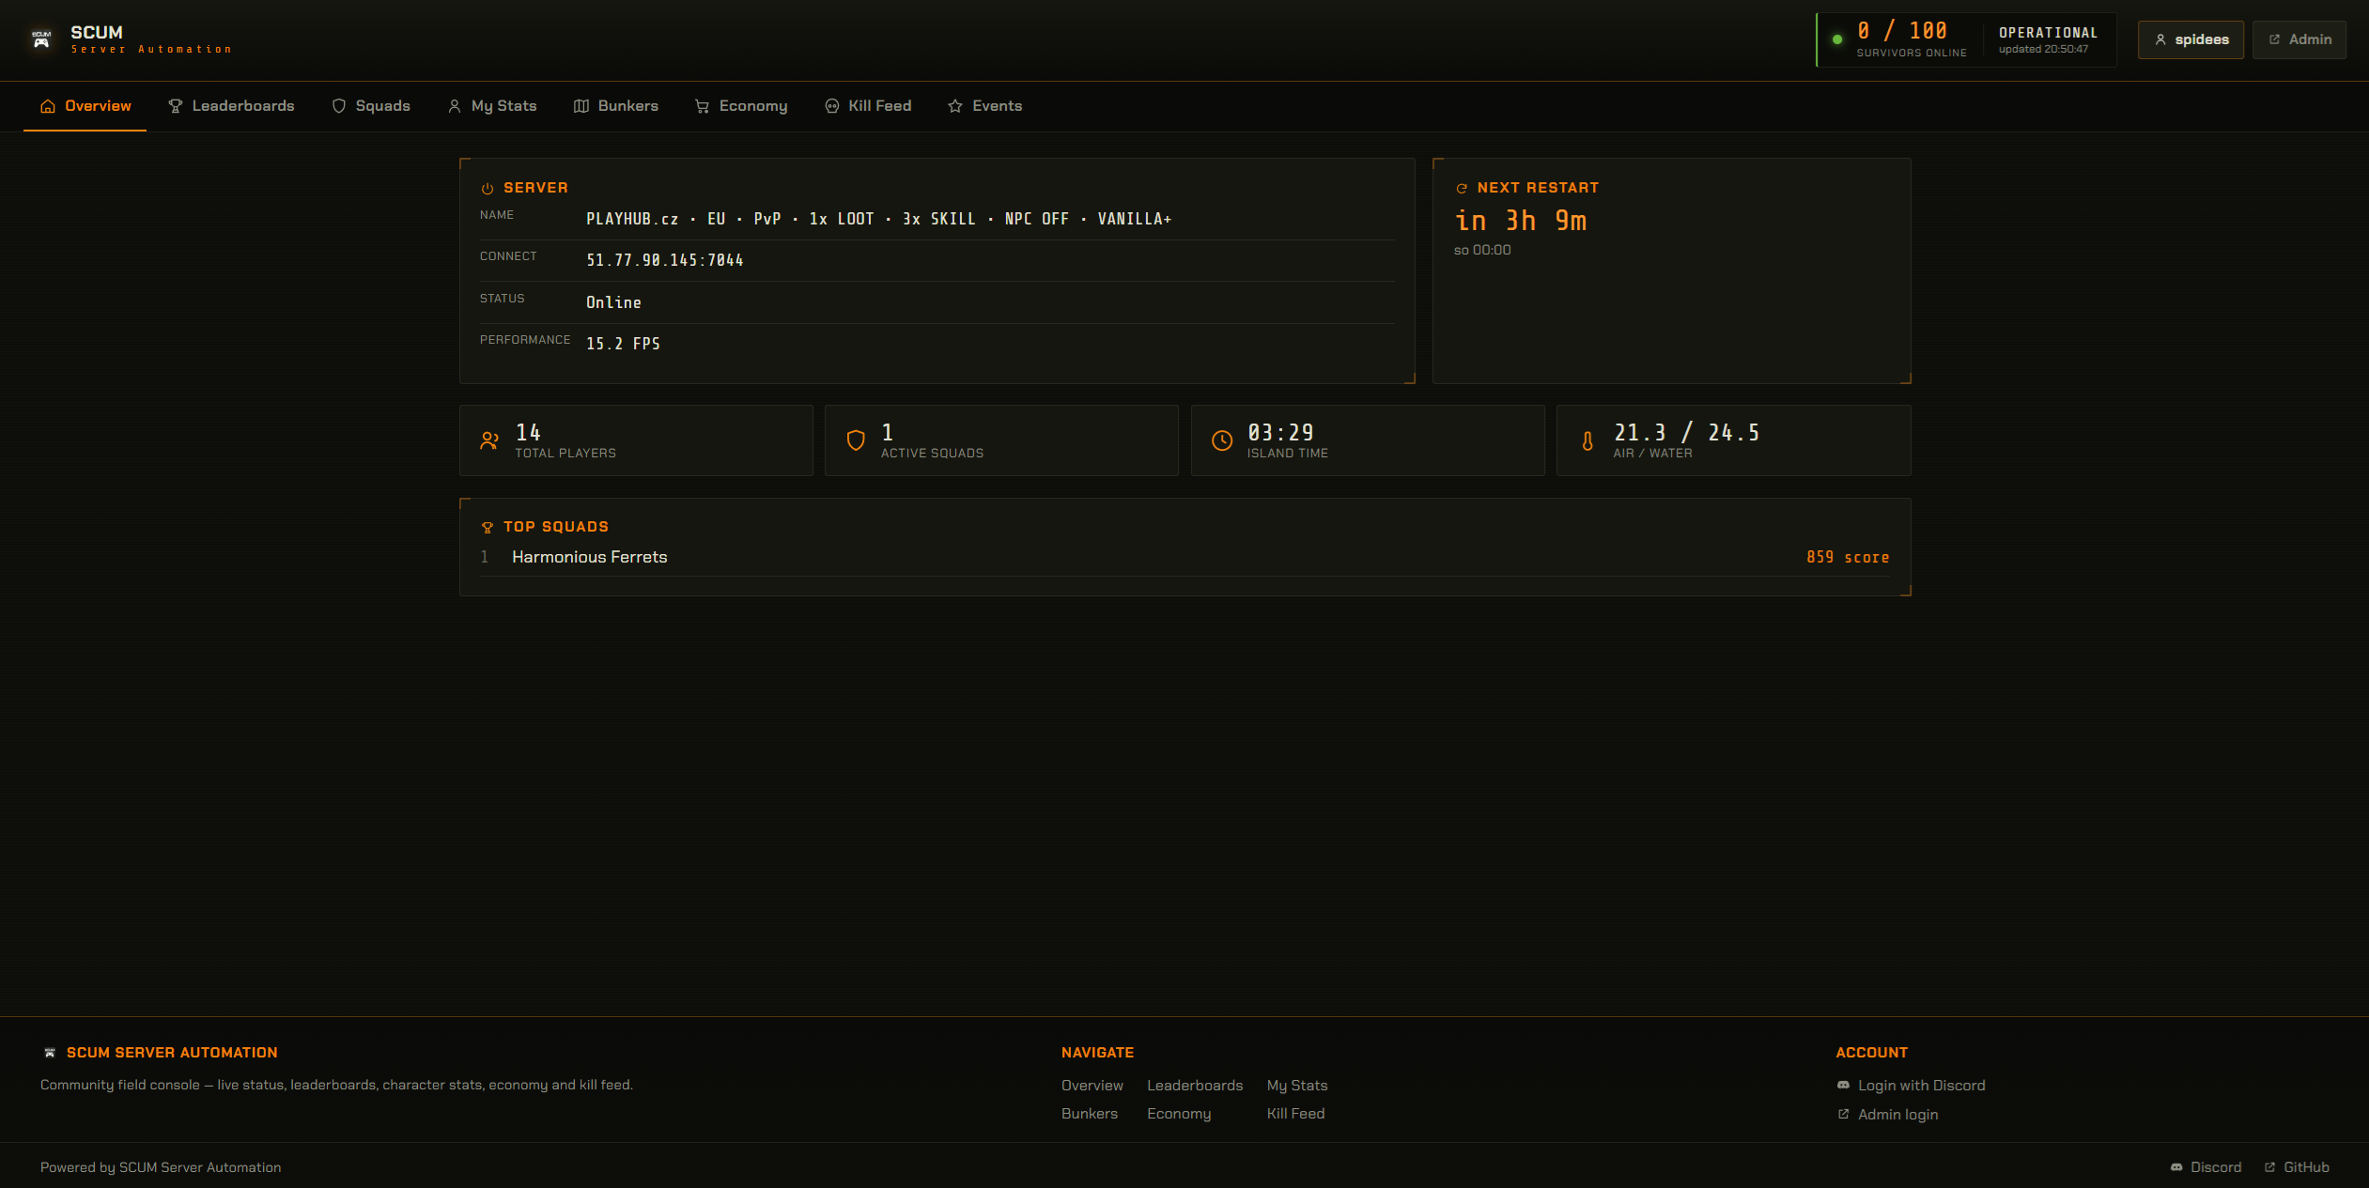This screenshot has width=2369, height=1188.
Task: Click the green online status dot
Action: coord(1837,39)
